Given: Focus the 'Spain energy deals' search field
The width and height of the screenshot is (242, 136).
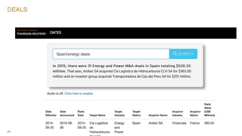Looking at the screenshot, I should click(x=111, y=54).
